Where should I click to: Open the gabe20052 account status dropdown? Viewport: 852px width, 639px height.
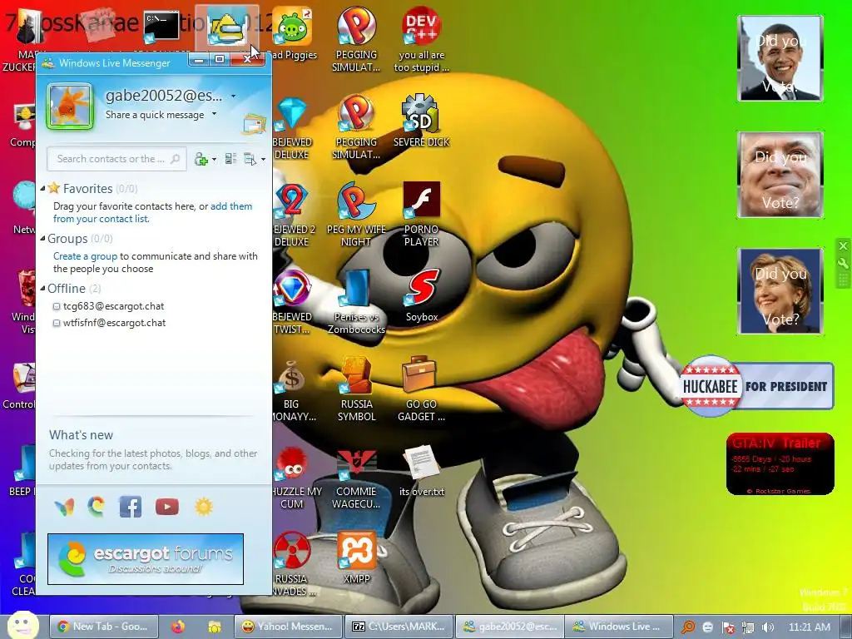(x=234, y=97)
